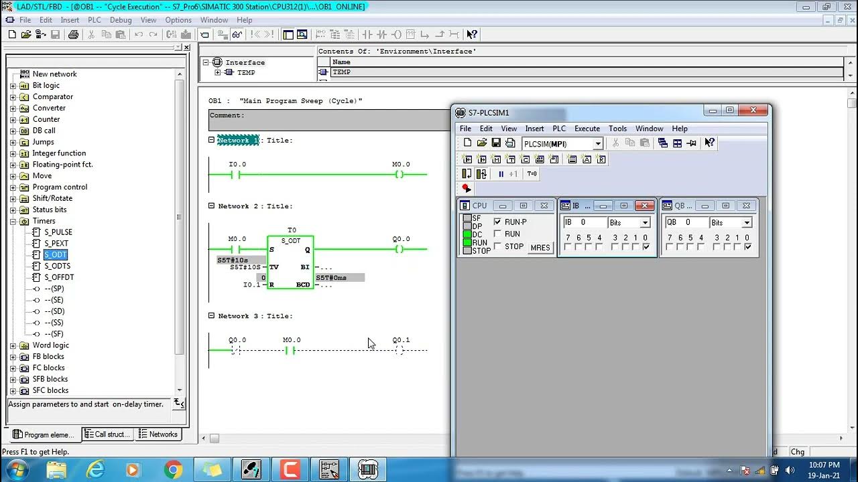Image resolution: width=858 pixels, height=482 pixels.
Task: Click PLCSIM Record/Playback icon
Action: pos(466,188)
